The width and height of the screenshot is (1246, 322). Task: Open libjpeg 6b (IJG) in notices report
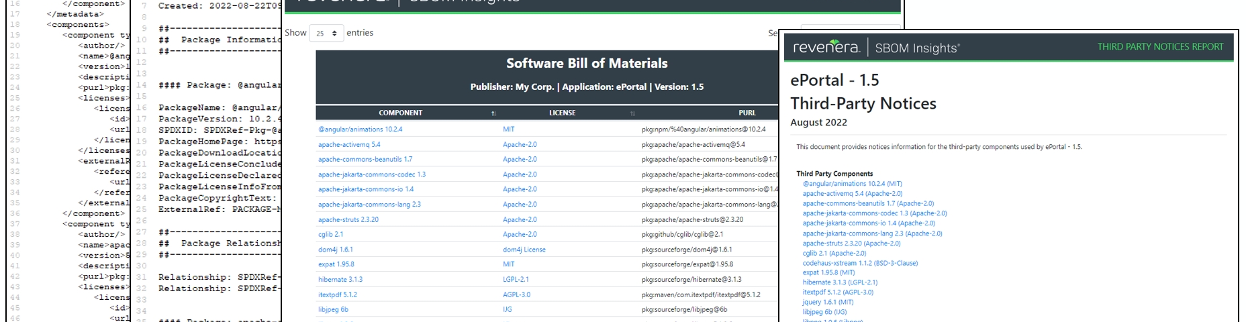click(x=824, y=312)
